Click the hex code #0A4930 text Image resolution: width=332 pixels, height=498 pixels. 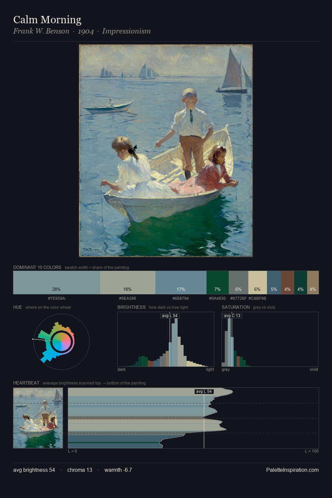click(x=217, y=298)
